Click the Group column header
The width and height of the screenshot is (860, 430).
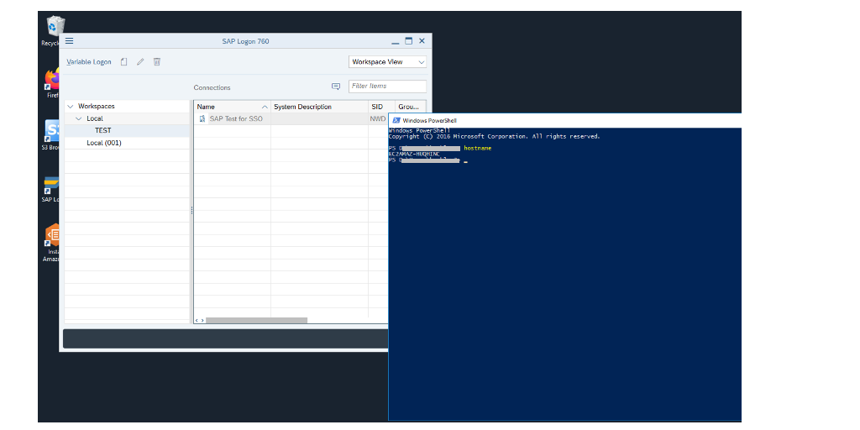(x=410, y=107)
